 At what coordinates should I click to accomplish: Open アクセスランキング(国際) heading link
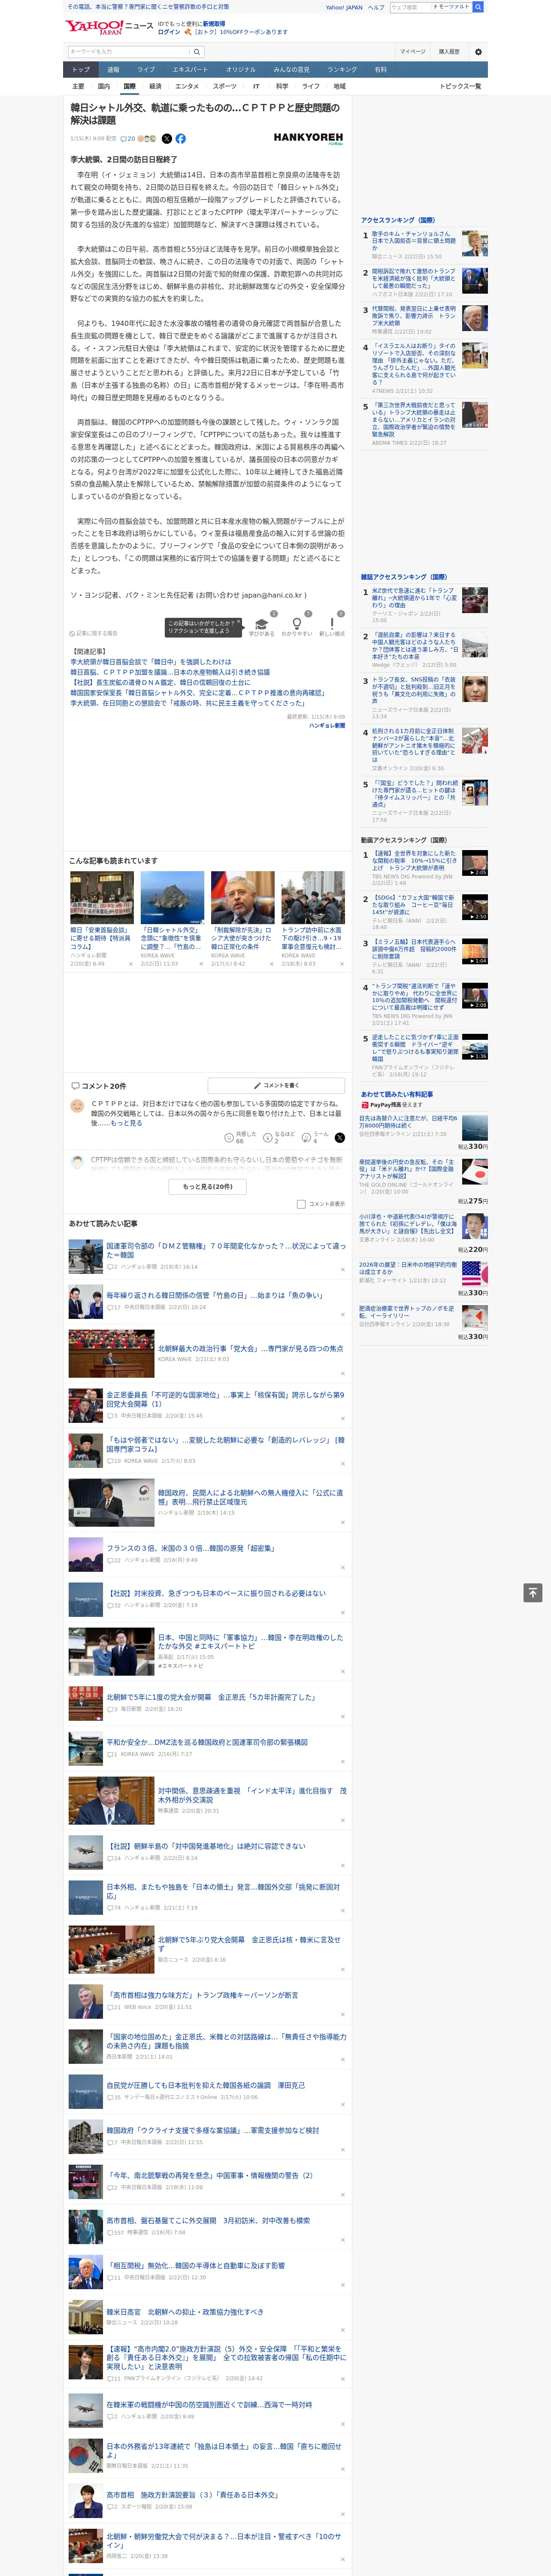pos(397,220)
